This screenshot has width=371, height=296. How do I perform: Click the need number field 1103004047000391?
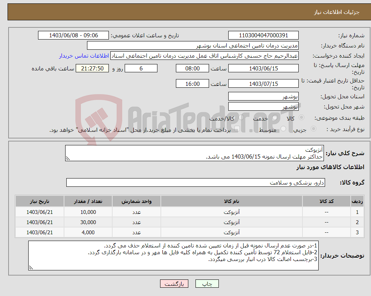263,35
